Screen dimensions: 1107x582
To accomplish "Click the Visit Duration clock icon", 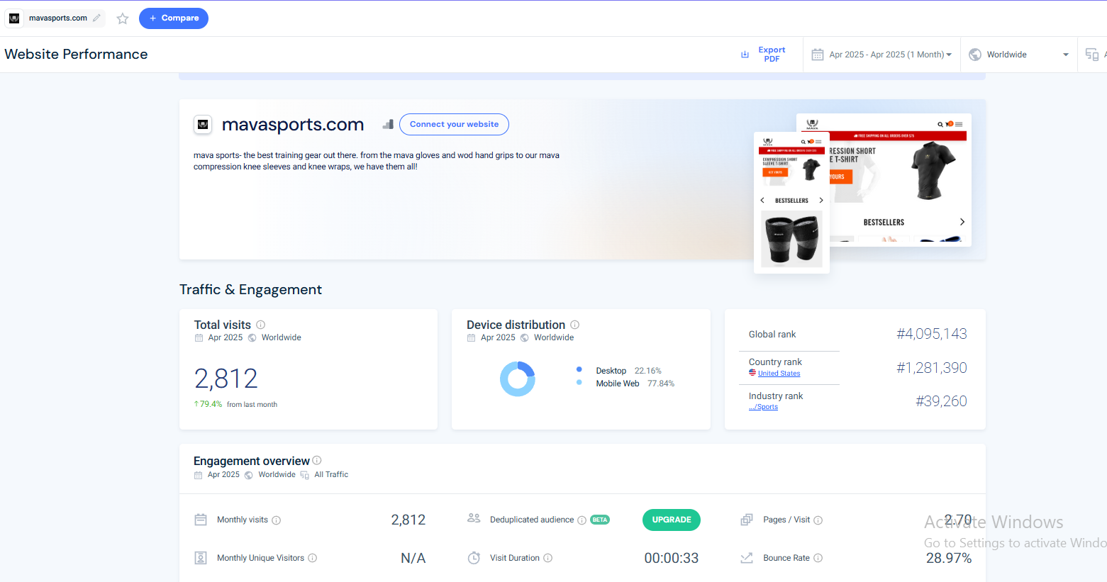I will tap(474, 558).
